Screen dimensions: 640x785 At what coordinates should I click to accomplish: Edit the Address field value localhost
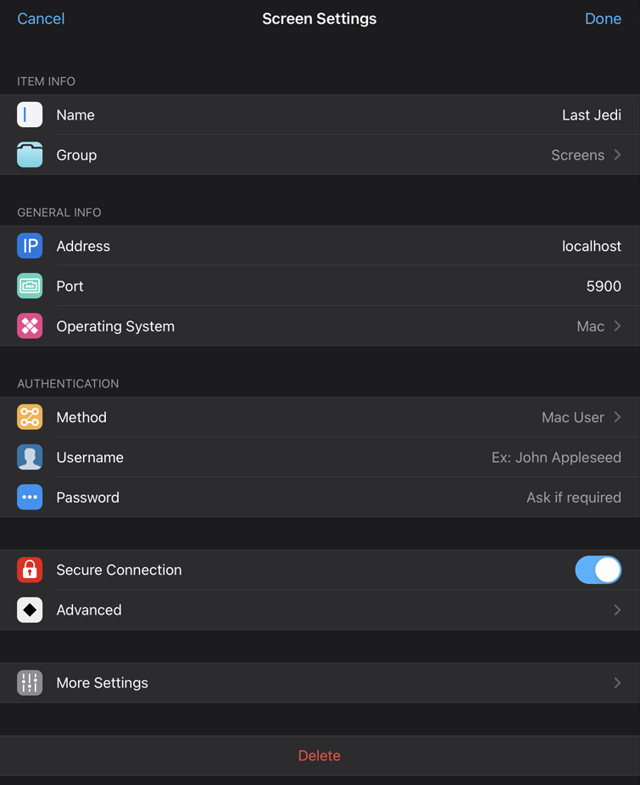[x=592, y=246]
